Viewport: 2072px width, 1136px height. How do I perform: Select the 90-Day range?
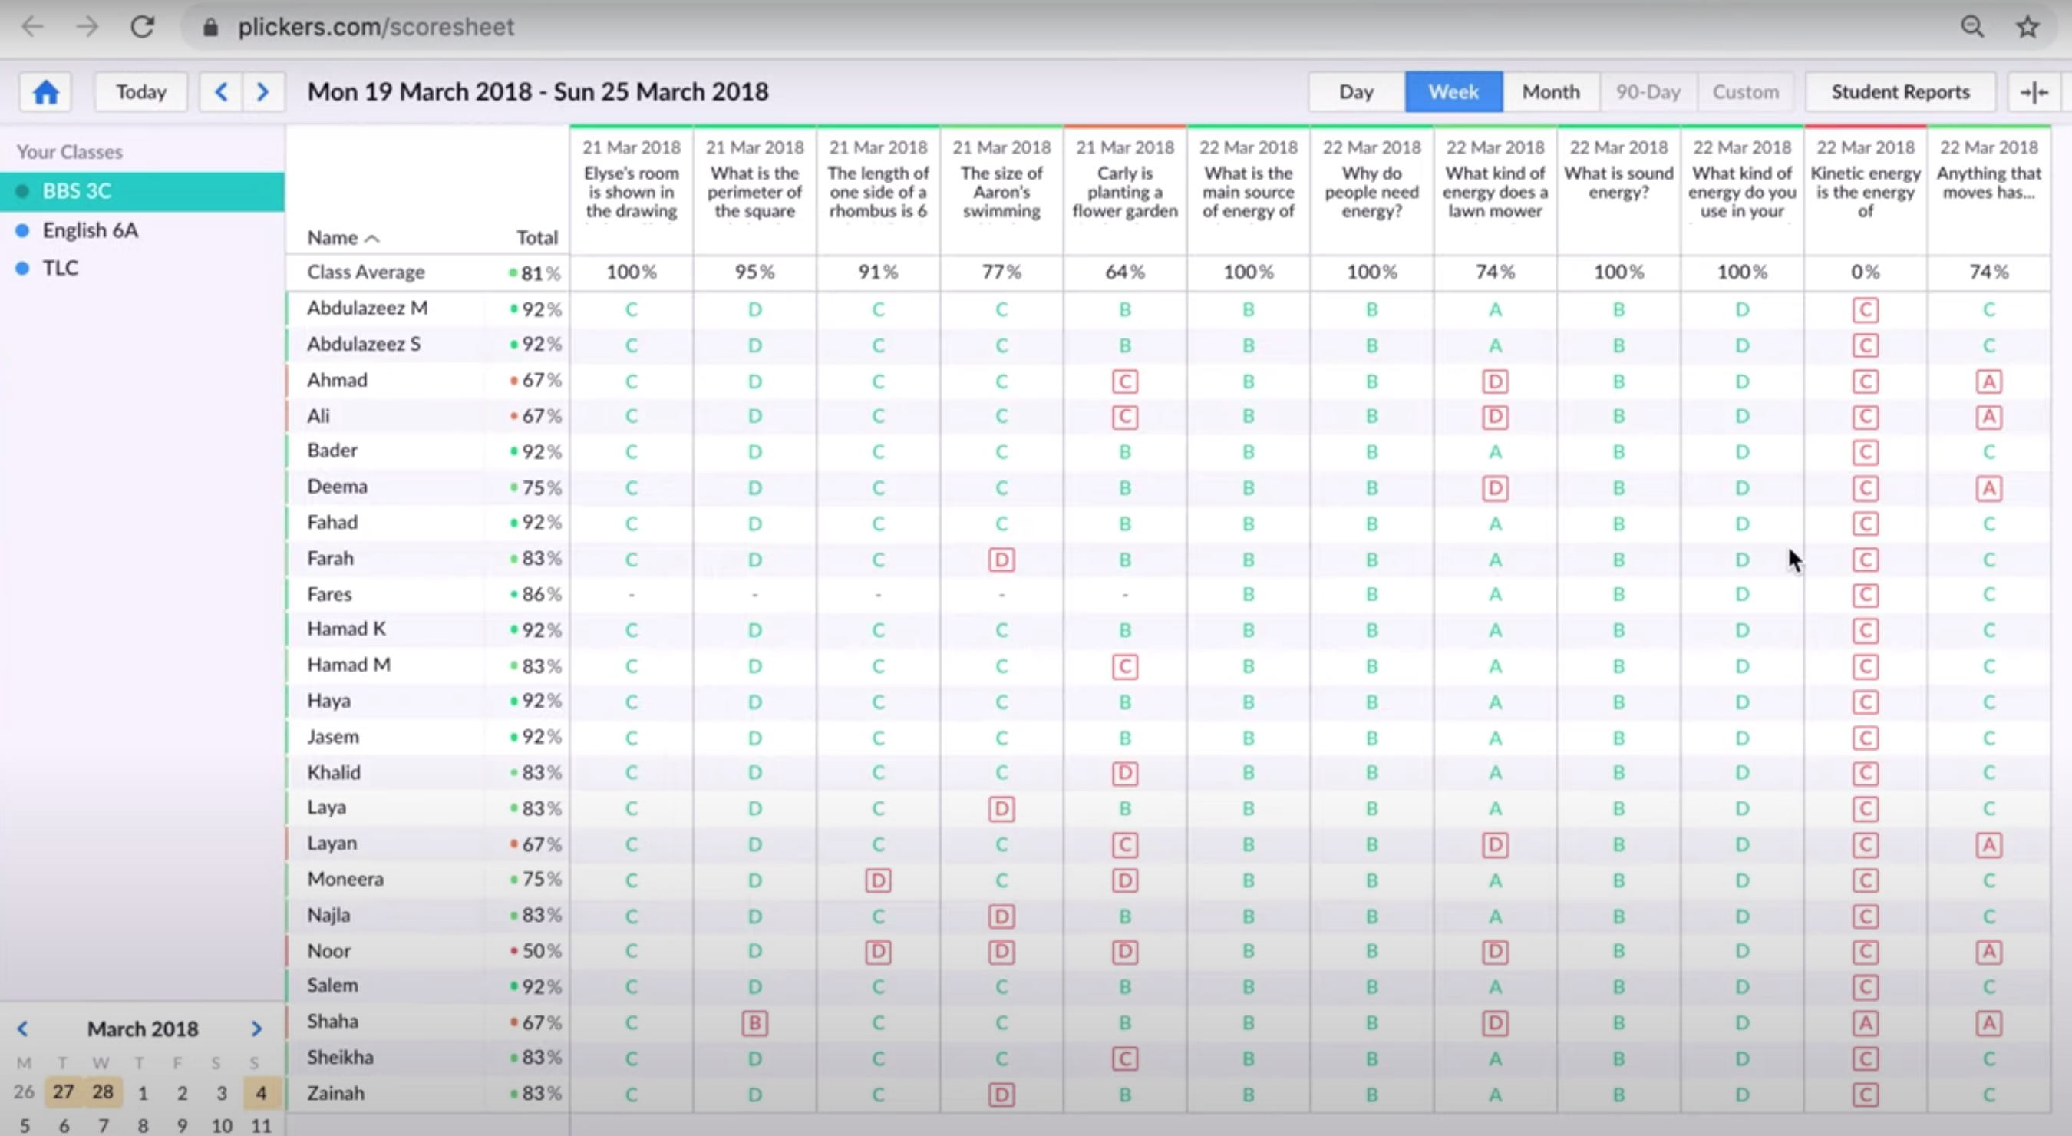point(1648,93)
